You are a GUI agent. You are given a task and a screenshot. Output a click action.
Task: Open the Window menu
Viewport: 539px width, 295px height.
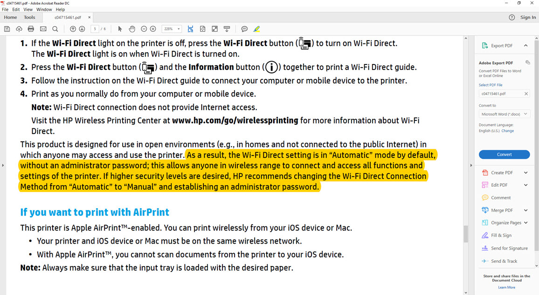point(44,9)
